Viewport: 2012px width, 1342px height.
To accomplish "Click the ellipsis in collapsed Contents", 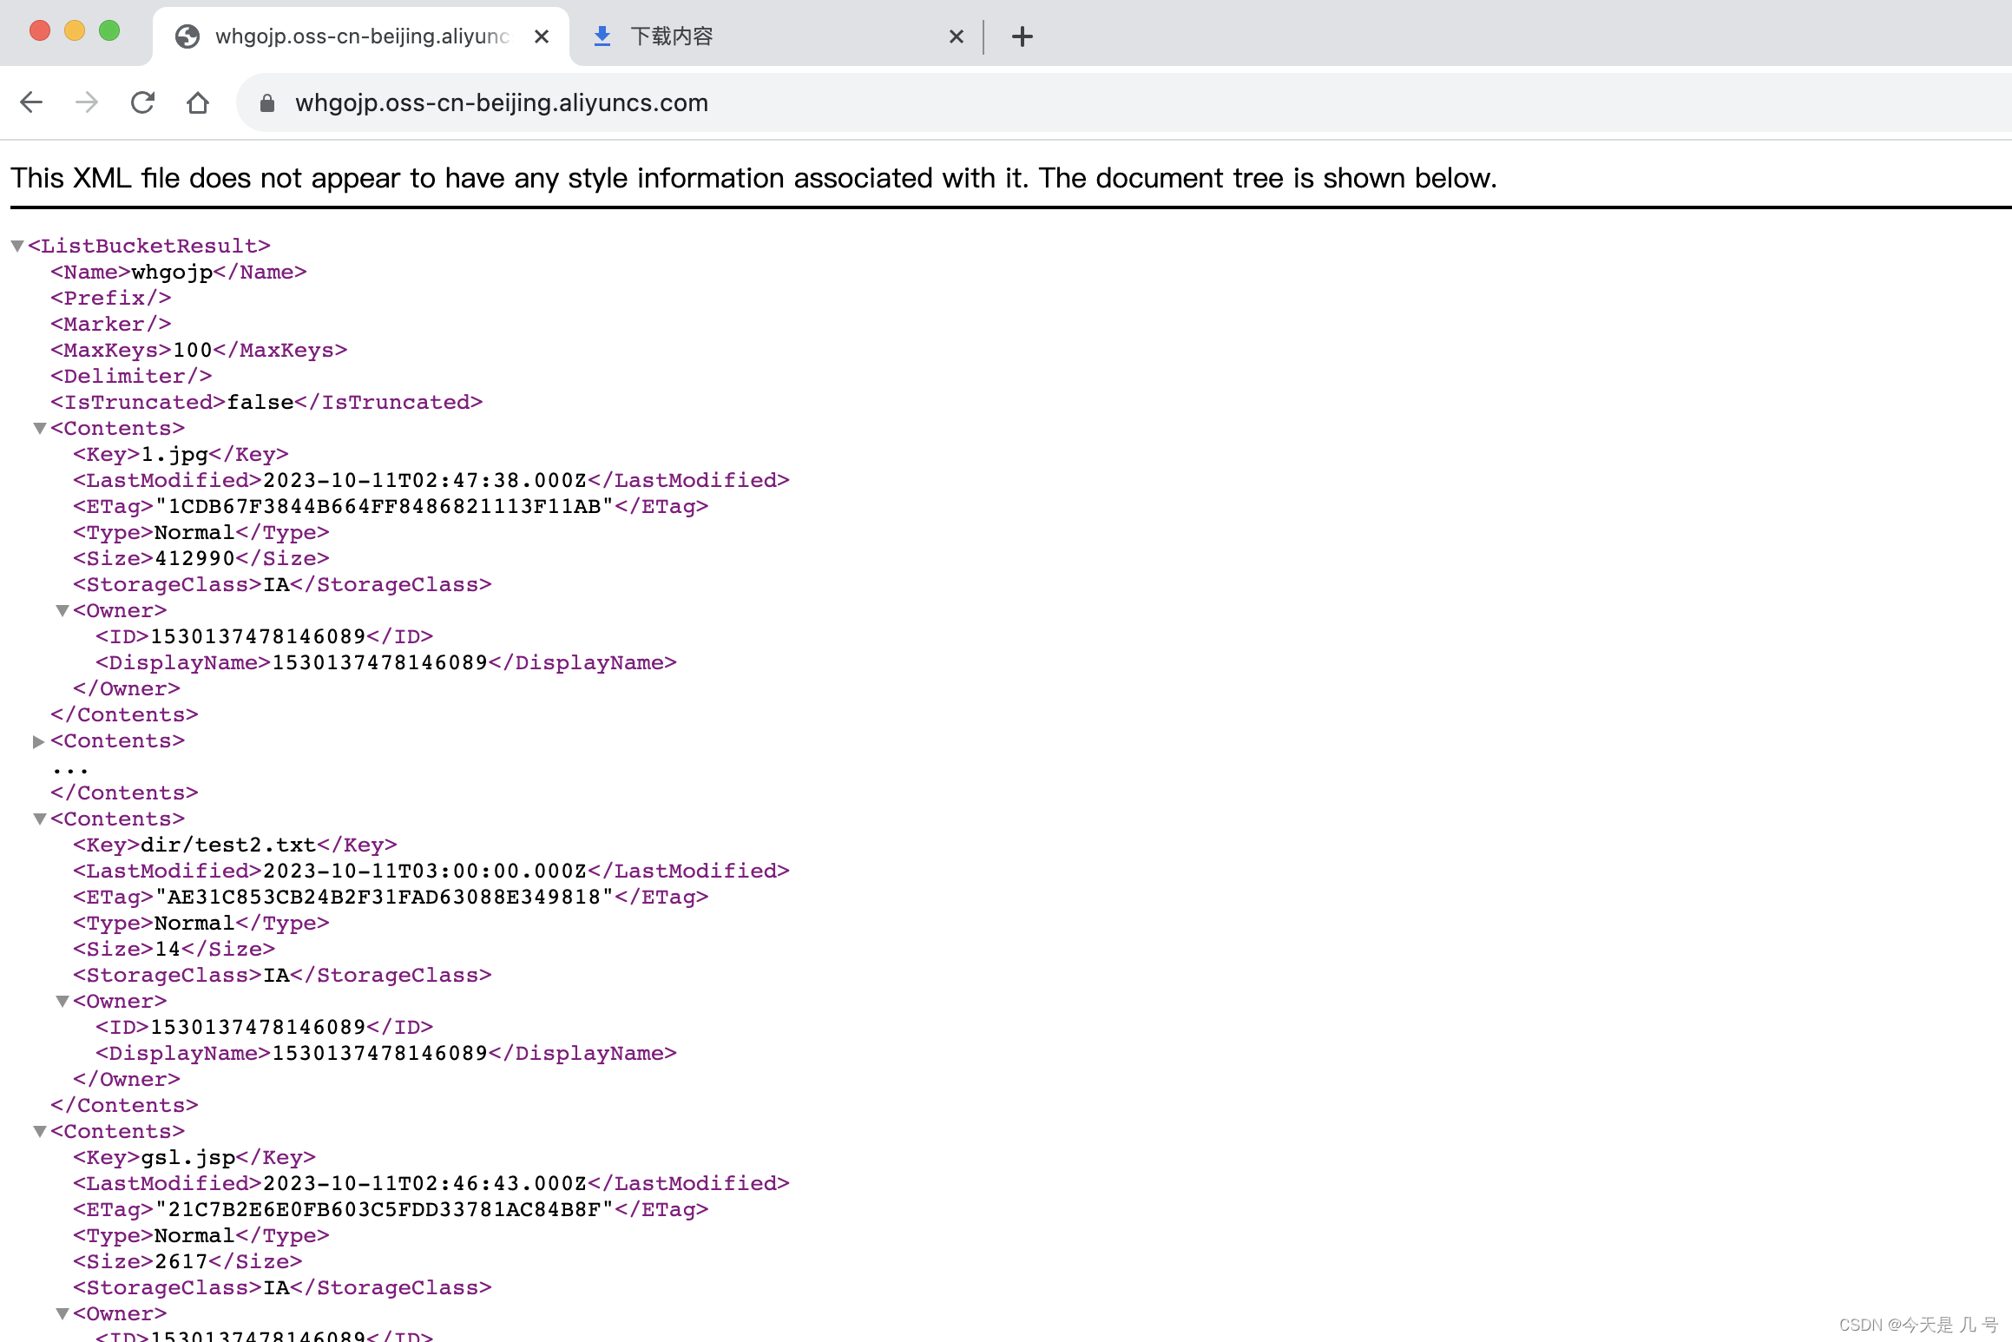I will (70, 769).
